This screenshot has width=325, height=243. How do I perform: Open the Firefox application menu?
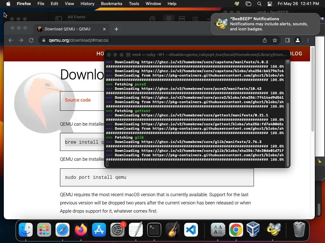(23, 3)
